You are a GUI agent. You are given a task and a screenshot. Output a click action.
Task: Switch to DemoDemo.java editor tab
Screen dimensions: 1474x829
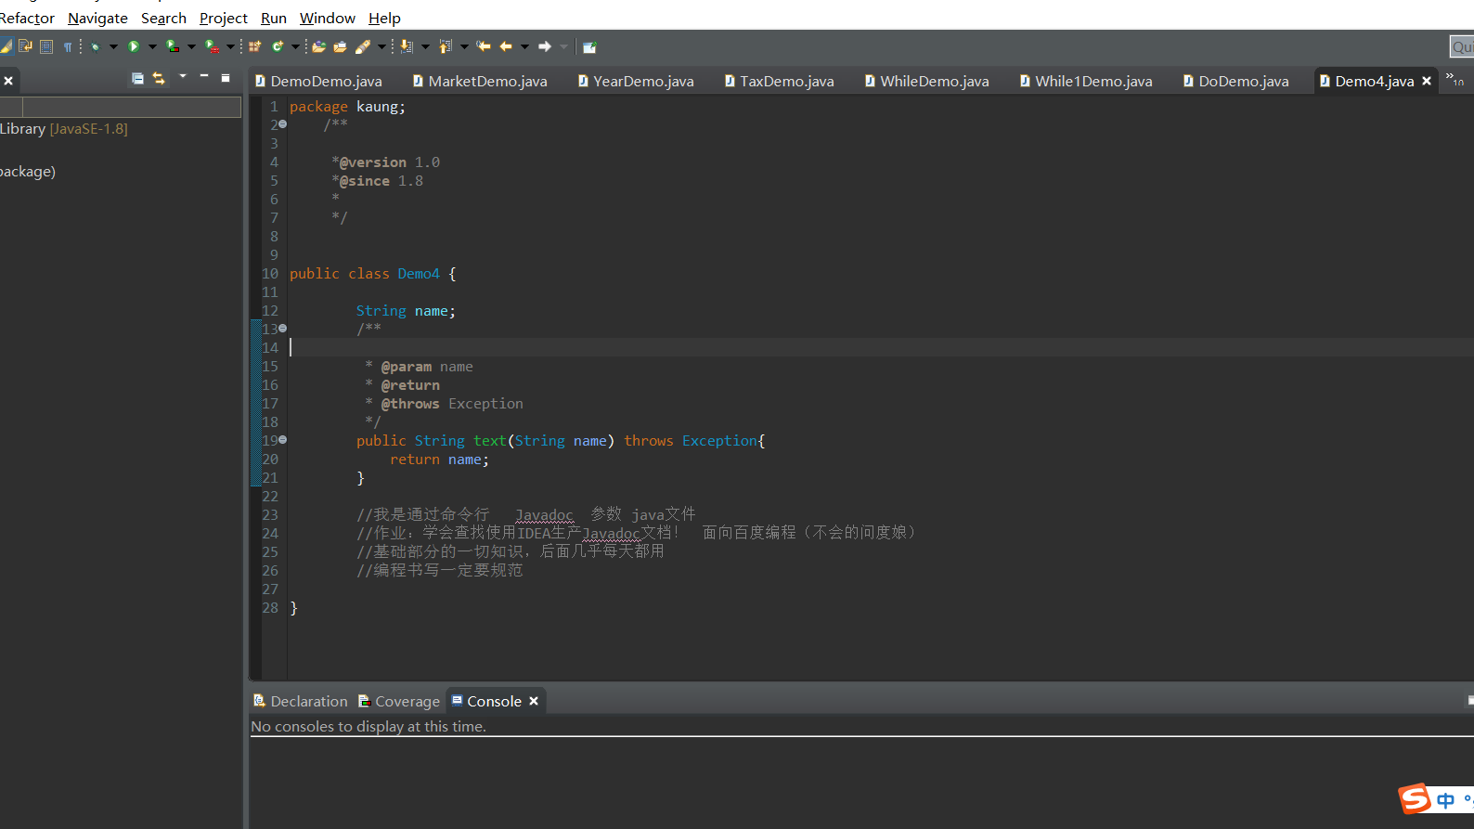pos(318,81)
